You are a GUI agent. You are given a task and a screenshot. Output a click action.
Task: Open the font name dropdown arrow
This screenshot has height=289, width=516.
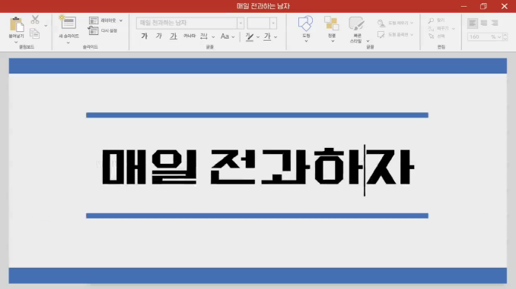(240, 23)
